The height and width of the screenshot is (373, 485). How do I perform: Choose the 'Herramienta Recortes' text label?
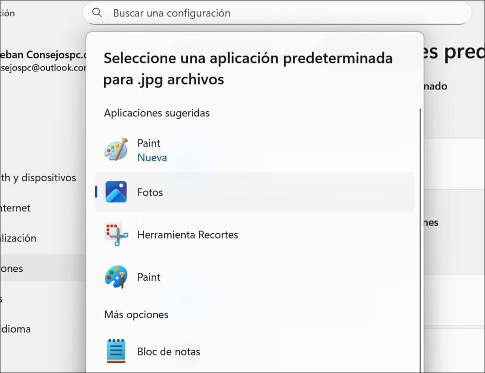[x=188, y=235]
